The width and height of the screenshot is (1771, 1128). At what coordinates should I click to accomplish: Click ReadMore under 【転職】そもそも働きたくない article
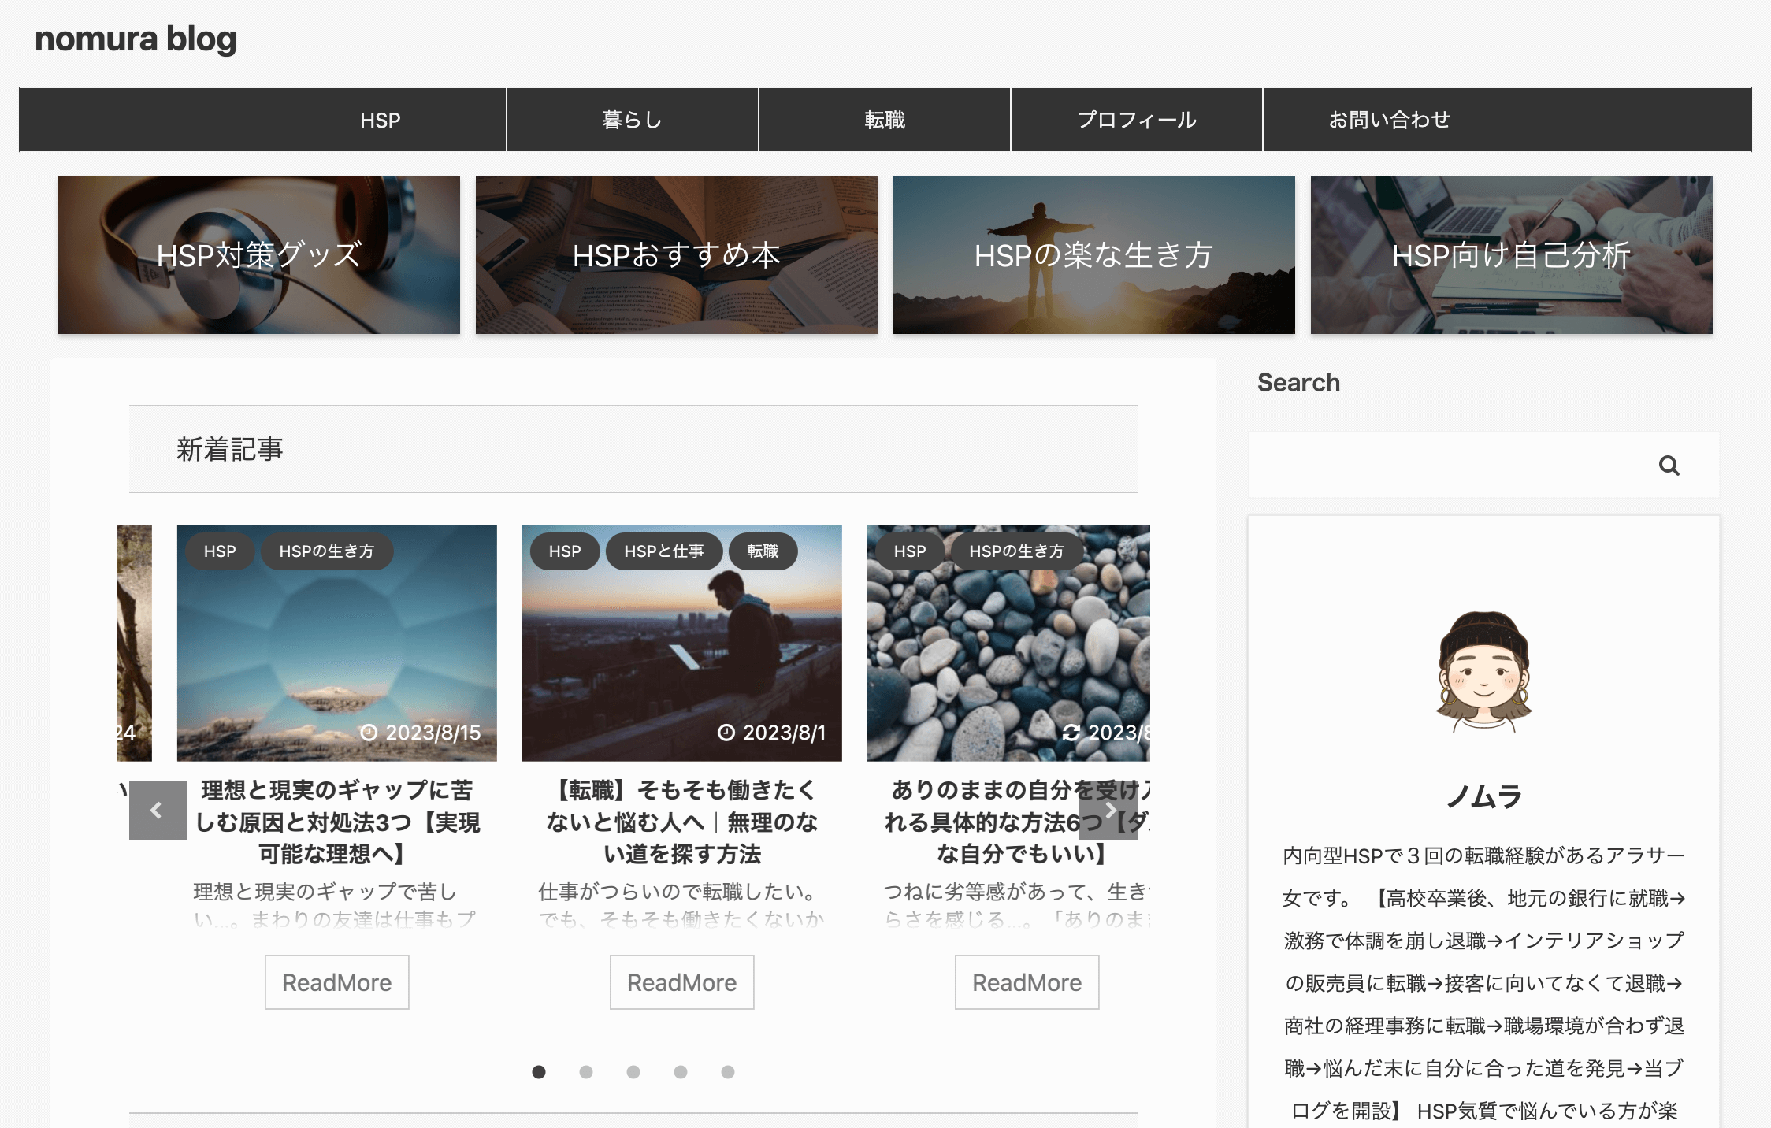(682, 982)
